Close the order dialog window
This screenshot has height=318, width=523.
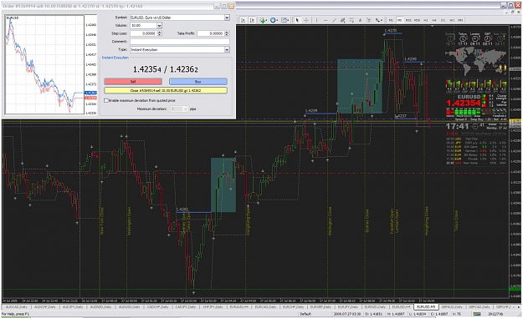[231, 6]
